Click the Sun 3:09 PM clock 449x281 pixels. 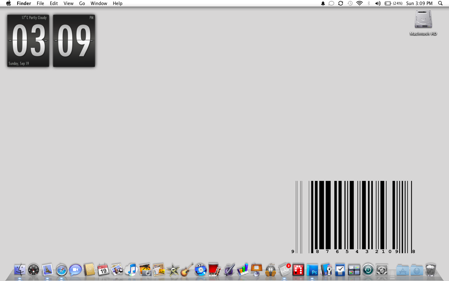coord(419,3)
